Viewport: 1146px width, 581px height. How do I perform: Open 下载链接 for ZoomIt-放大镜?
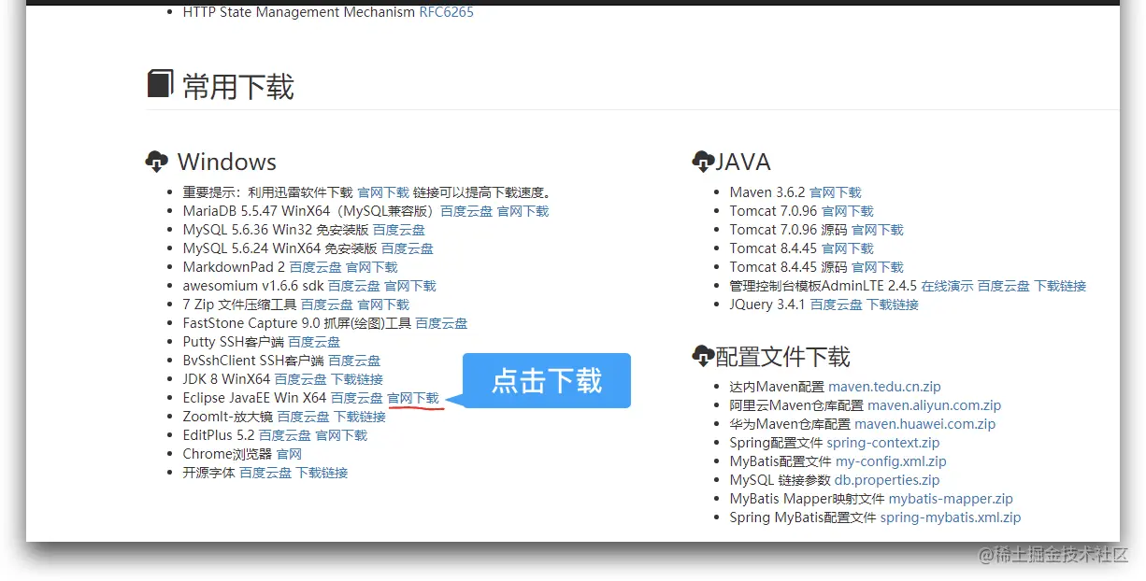click(361, 417)
